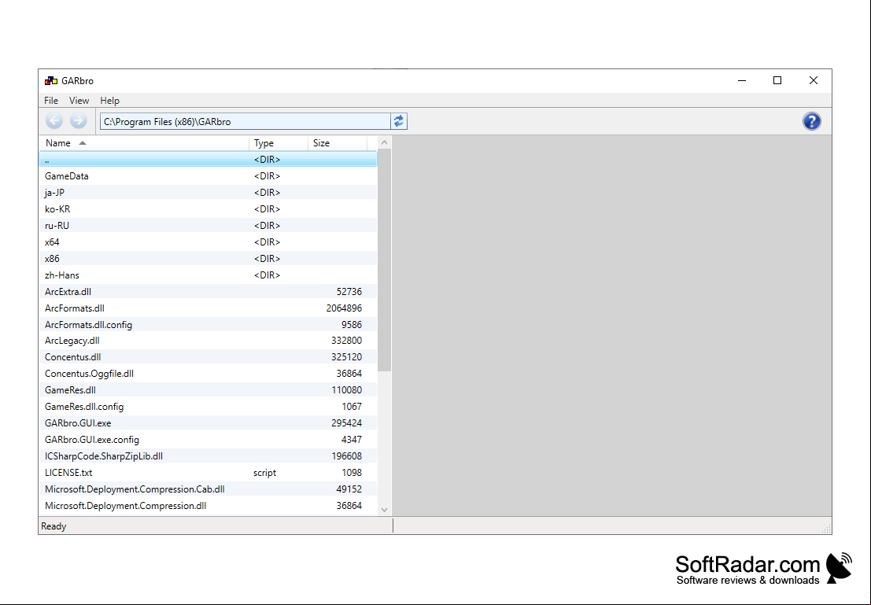
Task: Click the file list scroll down arrow
Action: tap(384, 510)
